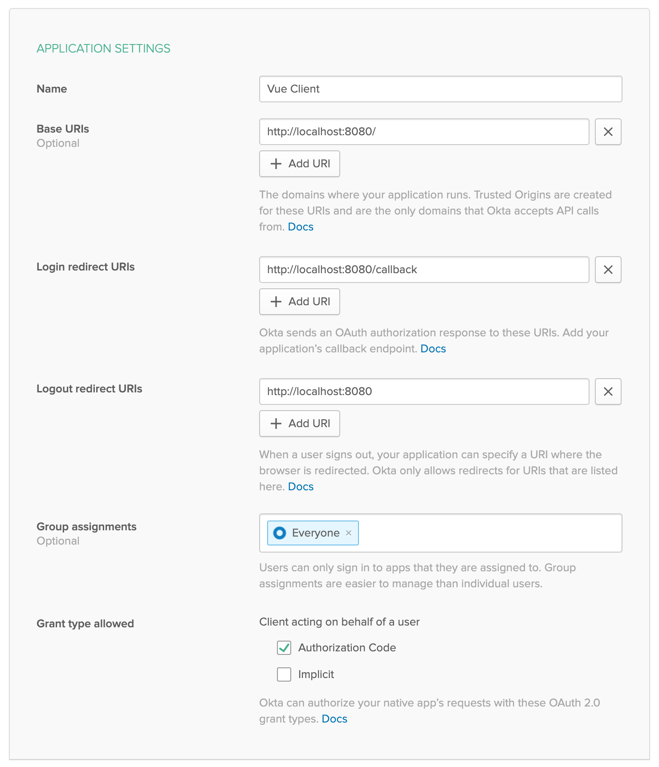Image resolution: width=659 pixels, height=767 pixels.
Task: Remove Everyone from group assignments
Action: pyautogui.click(x=349, y=533)
